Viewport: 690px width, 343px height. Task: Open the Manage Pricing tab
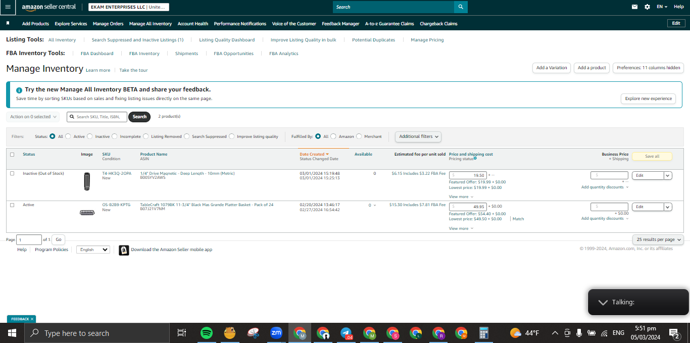[x=427, y=40]
